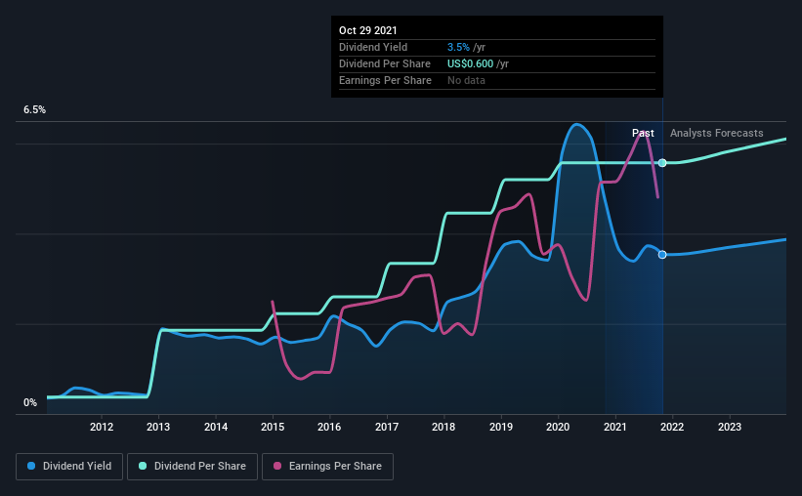The width and height of the screenshot is (802, 496).
Task: Click the Analysts Forecasts label
Action: 717,133
